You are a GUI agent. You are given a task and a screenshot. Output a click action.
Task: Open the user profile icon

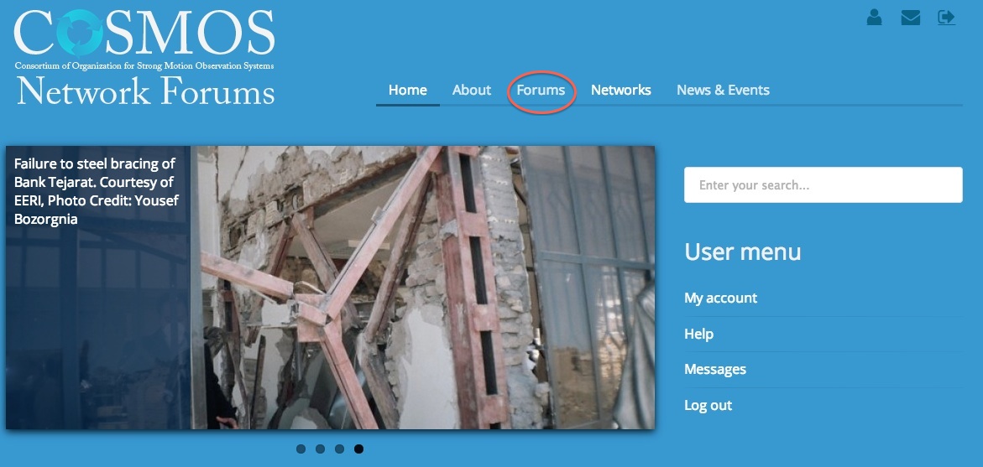[874, 18]
